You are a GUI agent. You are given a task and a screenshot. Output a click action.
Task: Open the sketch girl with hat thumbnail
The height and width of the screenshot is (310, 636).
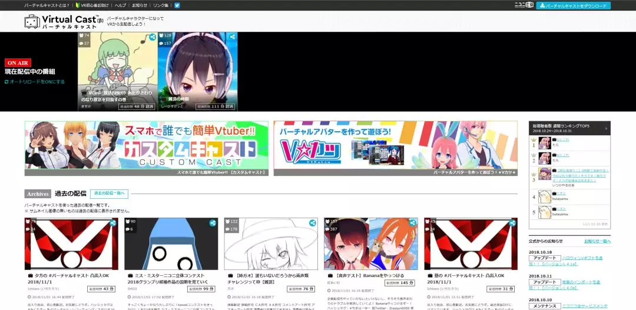271,244
